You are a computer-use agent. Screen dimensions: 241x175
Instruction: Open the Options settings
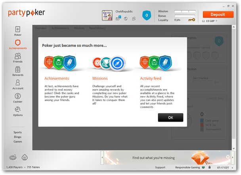tap(18, 111)
